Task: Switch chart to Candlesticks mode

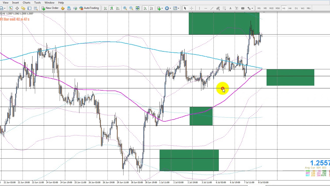Action: tap(112, 8)
